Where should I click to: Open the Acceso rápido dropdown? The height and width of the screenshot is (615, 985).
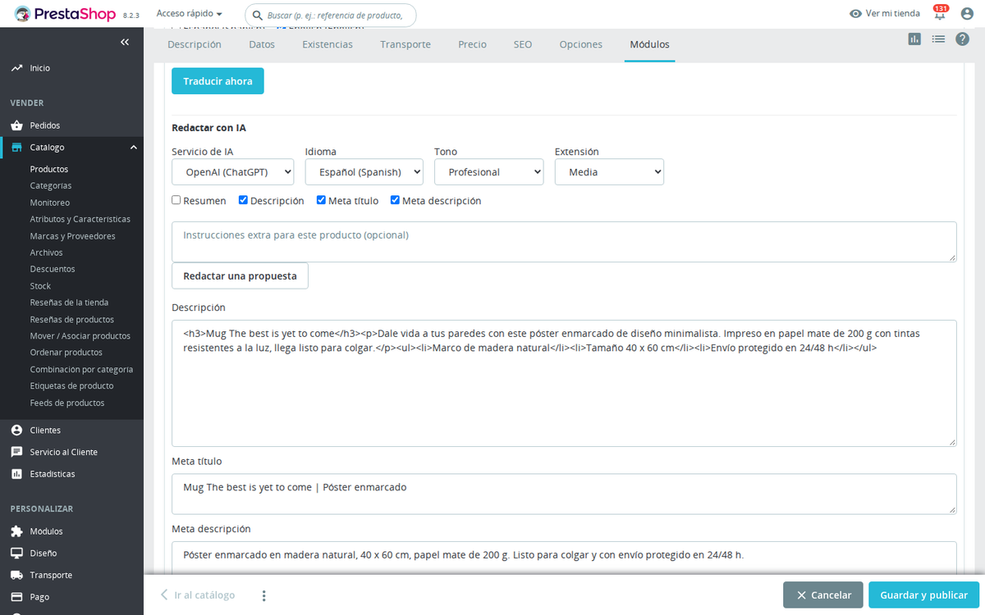pos(190,14)
